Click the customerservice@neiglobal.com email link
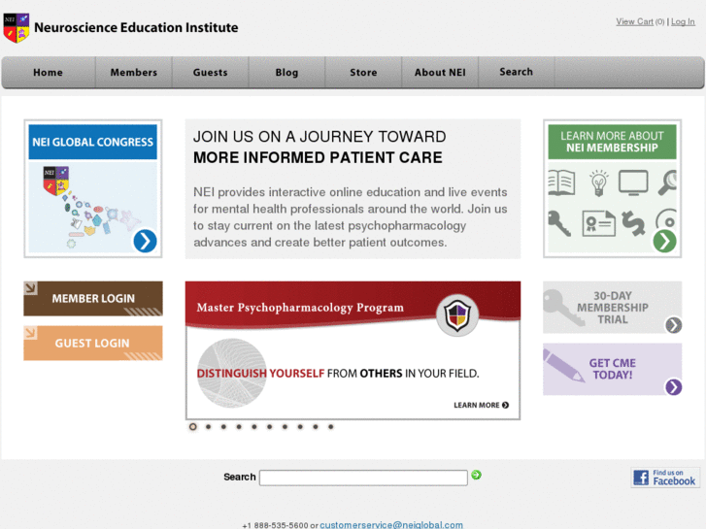The width and height of the screenshot is (706, 529). pos(391,525)
